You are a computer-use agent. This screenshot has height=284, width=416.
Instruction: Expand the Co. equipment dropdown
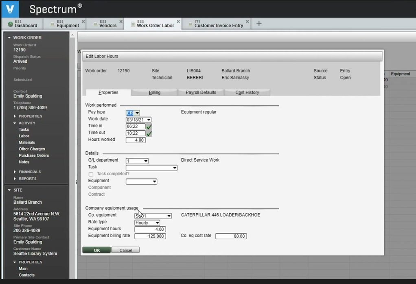click(x=169, y=216)
